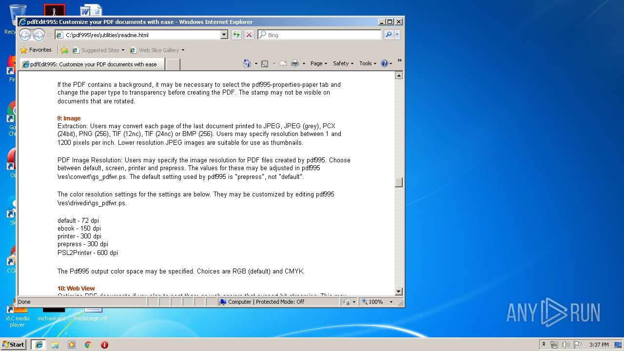Open the Windows Start menu

[14, 344]
